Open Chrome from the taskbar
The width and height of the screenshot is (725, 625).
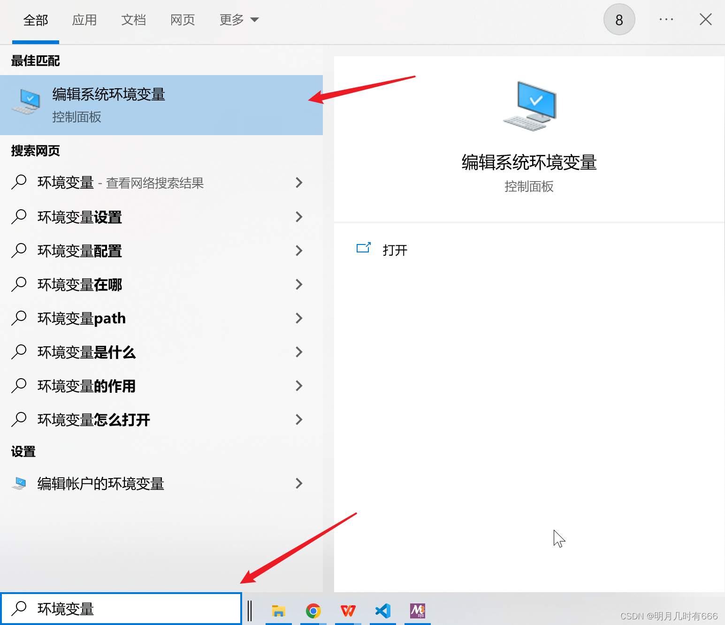tap(313, 610)
